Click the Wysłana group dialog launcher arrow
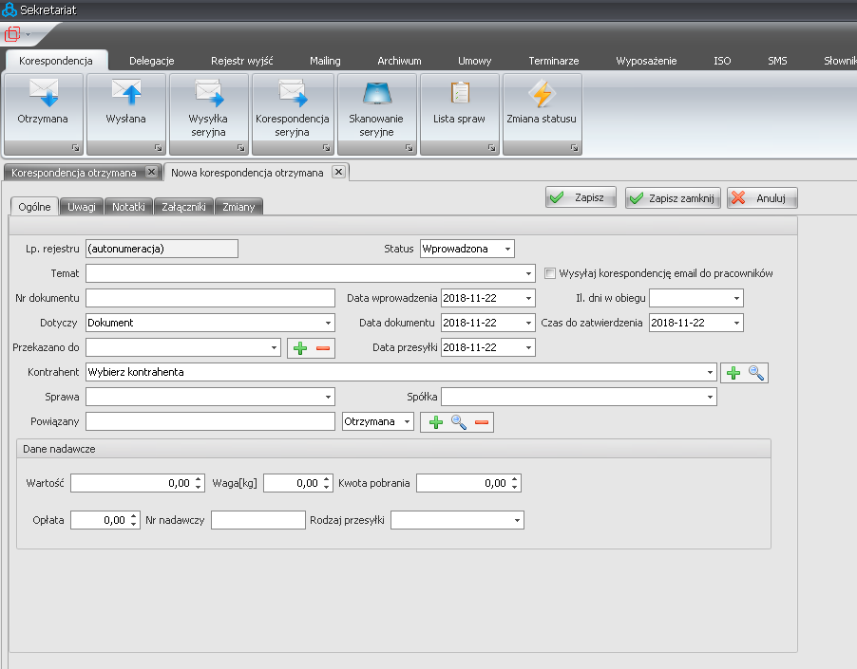 [x=158, y=148]
